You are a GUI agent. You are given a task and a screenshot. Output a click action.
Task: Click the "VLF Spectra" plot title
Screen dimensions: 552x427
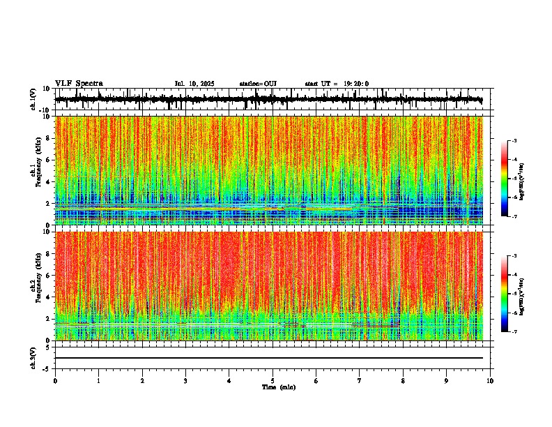point(79,84)
